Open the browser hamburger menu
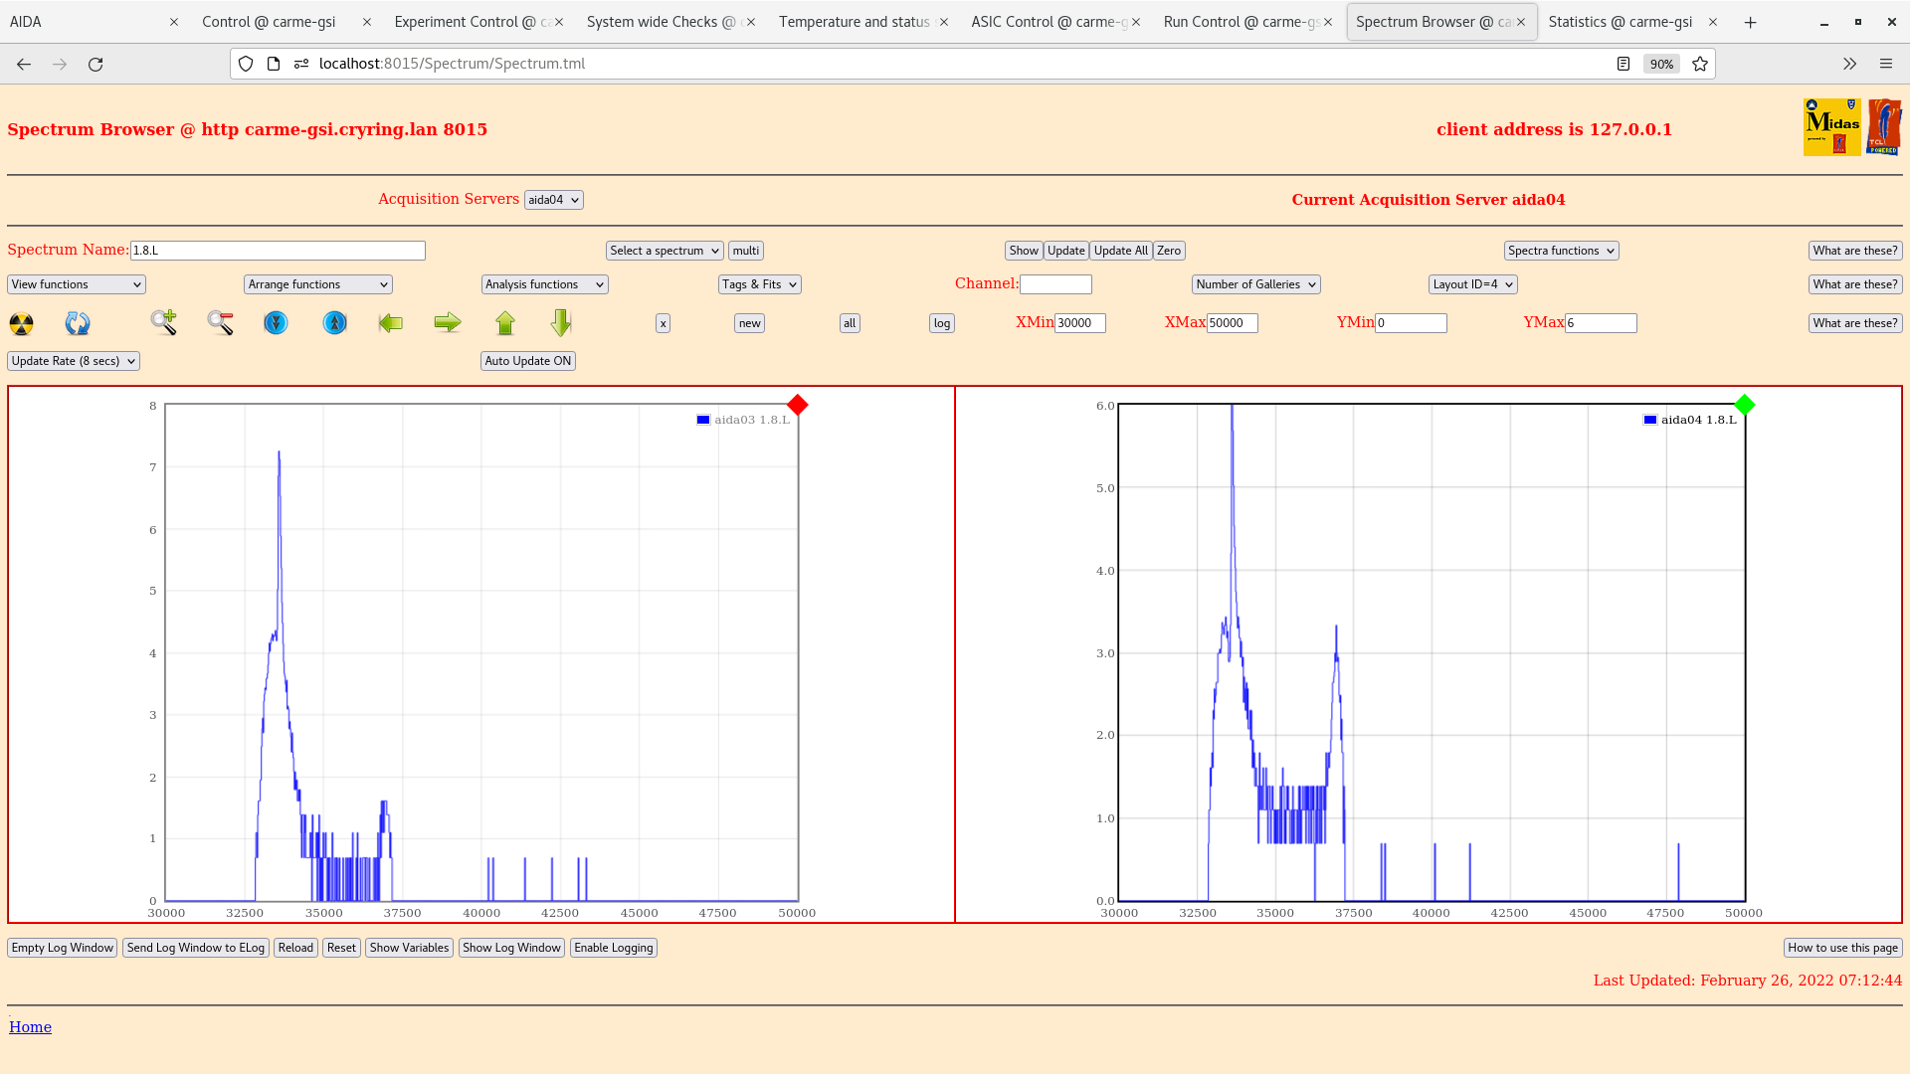 (1885, 64)
